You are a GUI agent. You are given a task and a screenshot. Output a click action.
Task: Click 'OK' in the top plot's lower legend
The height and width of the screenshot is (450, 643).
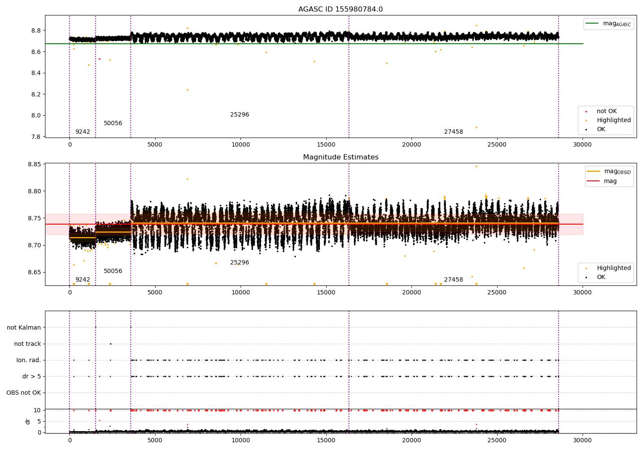coord(601,129)
